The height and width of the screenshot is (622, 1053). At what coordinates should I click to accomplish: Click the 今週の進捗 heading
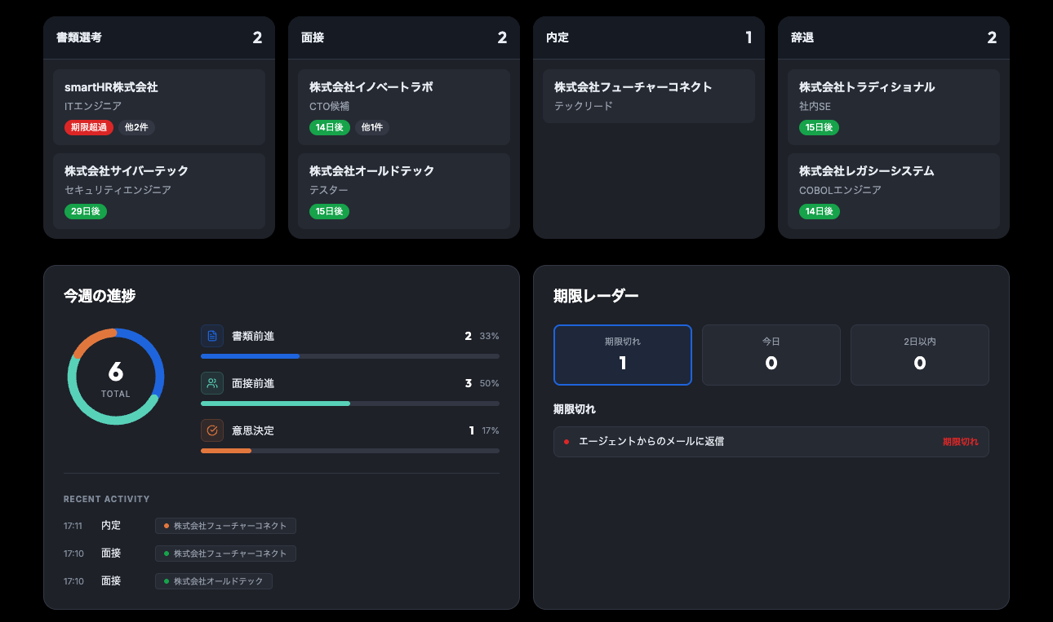tap(100, 296)
